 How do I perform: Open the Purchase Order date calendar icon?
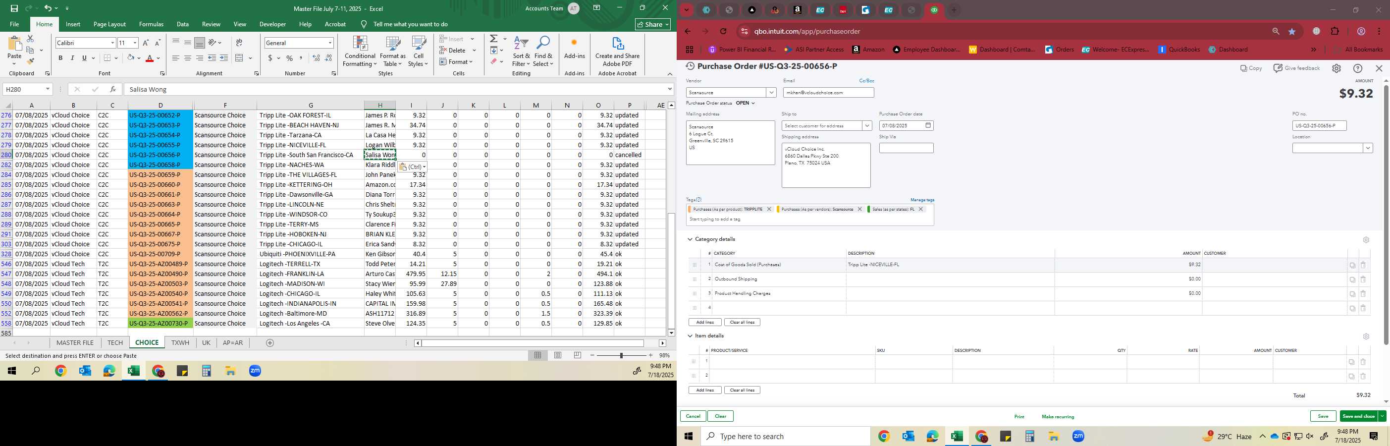pyautogui.click(x=928, y=126)
